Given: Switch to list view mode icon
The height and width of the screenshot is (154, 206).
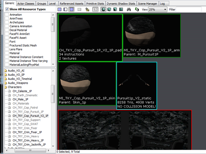Looking at the screenshot, I should (x=60, y=9).
